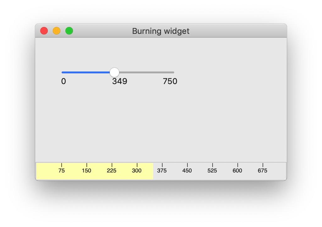Maximize the window with the green button
The width and height of the screenshot is (322, 227).
click(x=69, y=31)
